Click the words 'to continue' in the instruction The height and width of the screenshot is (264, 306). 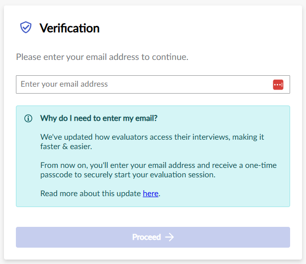coord(165,57)
